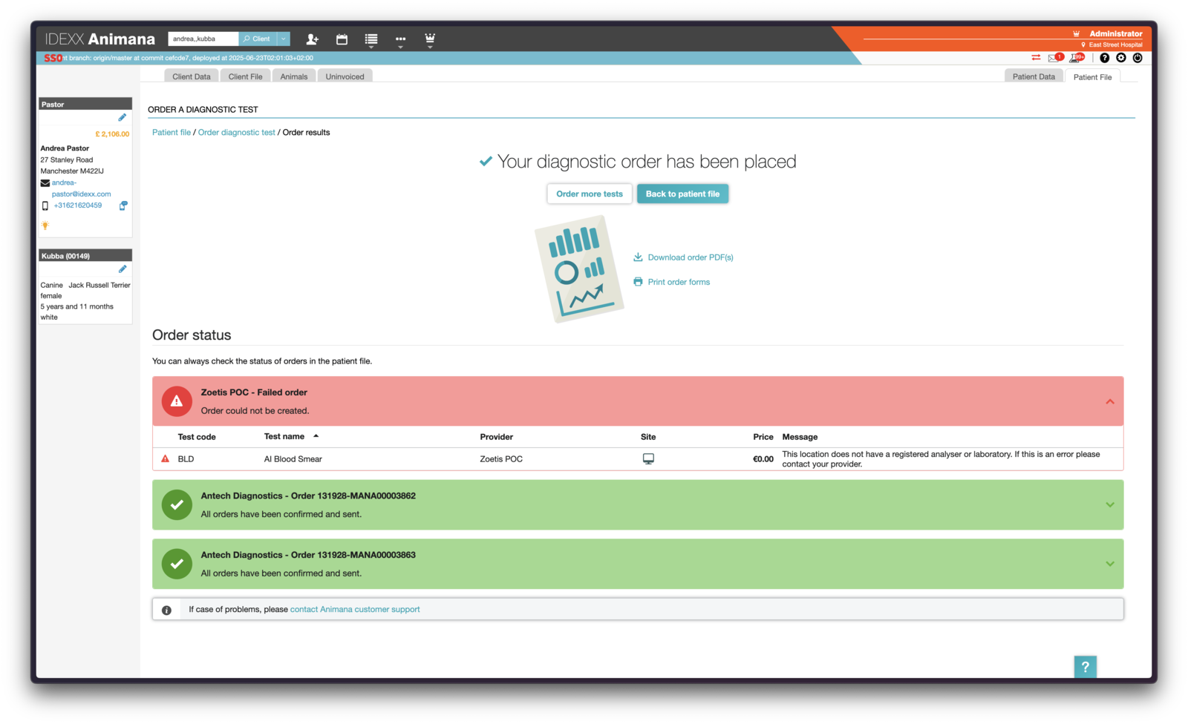
Task: Click the Pastor client panel header
Action: (85, 105)
